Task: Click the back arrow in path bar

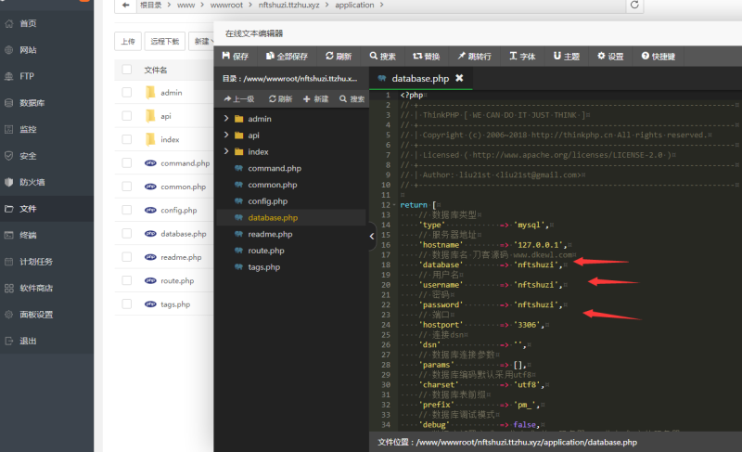Action: coord(125,6)
